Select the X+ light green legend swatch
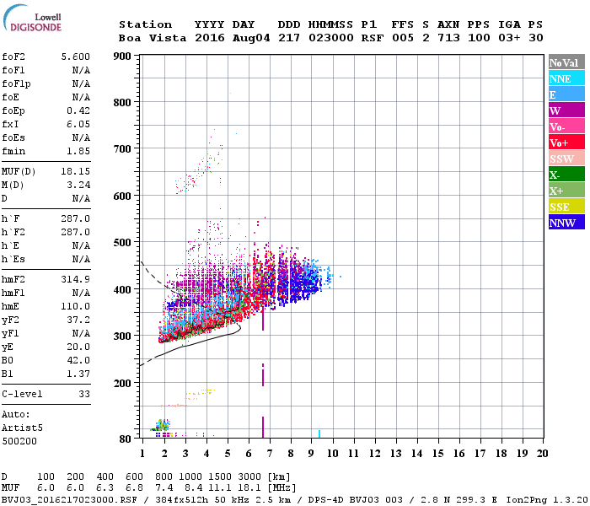Image resolution: width=590 pixels, height=506 pixels. 566,191
